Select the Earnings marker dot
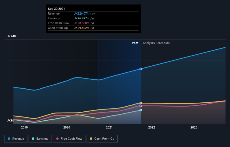230x147 pixels. (141, 110)
